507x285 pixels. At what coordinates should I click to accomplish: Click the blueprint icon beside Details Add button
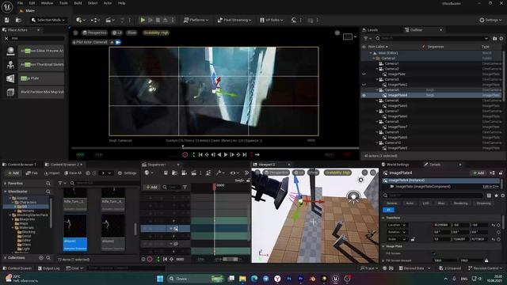[492, 173]
